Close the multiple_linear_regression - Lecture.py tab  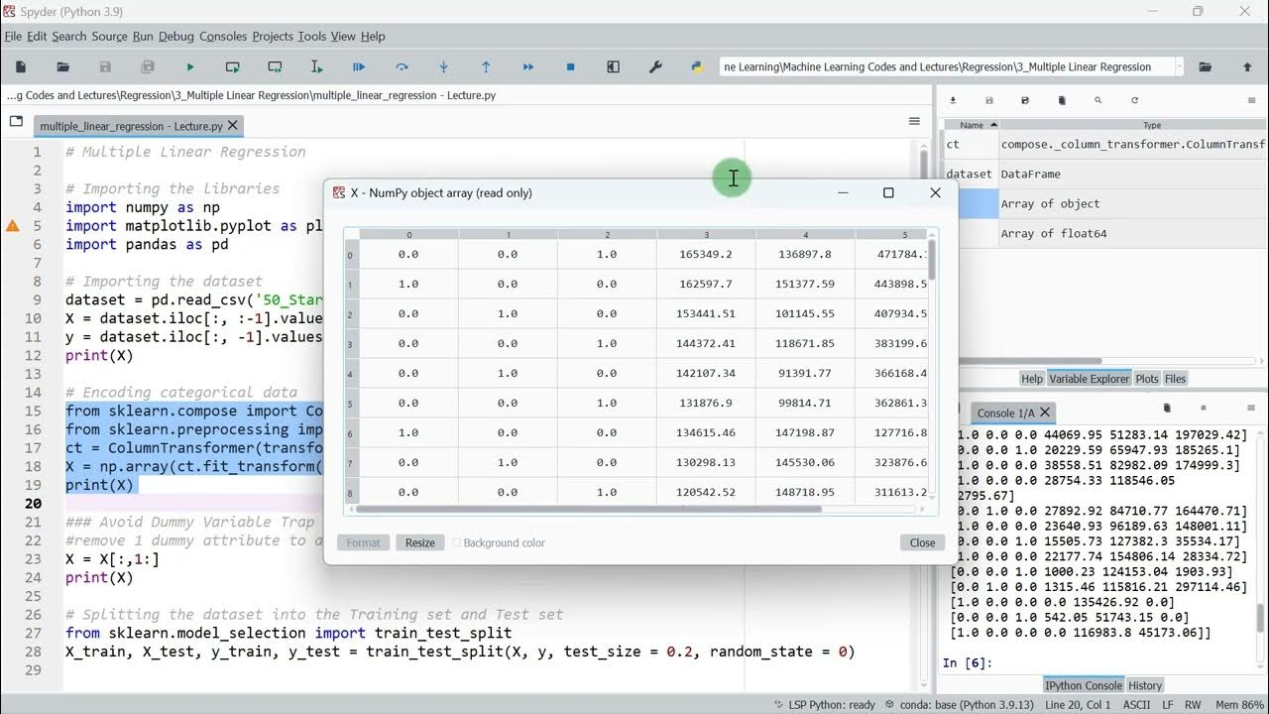coord(232,125)
